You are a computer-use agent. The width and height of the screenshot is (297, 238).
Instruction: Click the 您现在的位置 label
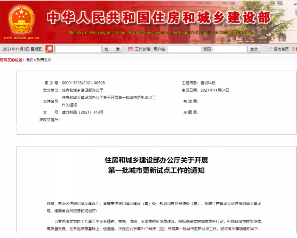click(x=12, y=60)
